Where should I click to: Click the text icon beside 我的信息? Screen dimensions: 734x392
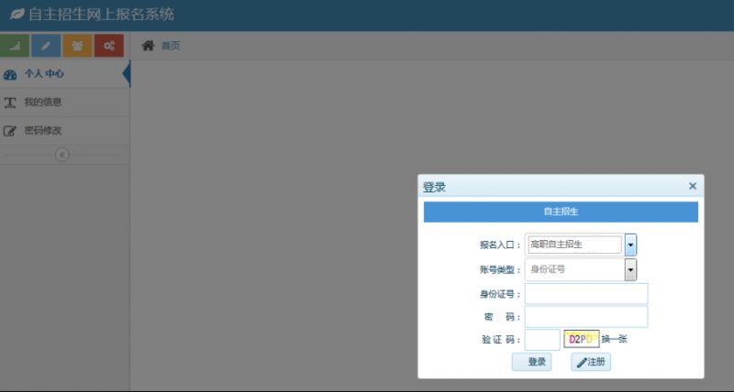point(10,103)
